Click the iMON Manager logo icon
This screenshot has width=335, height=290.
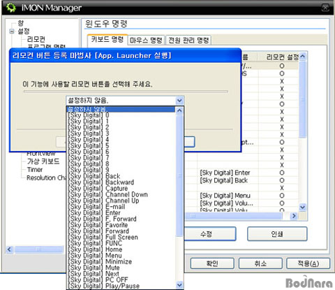coord(10,8)
